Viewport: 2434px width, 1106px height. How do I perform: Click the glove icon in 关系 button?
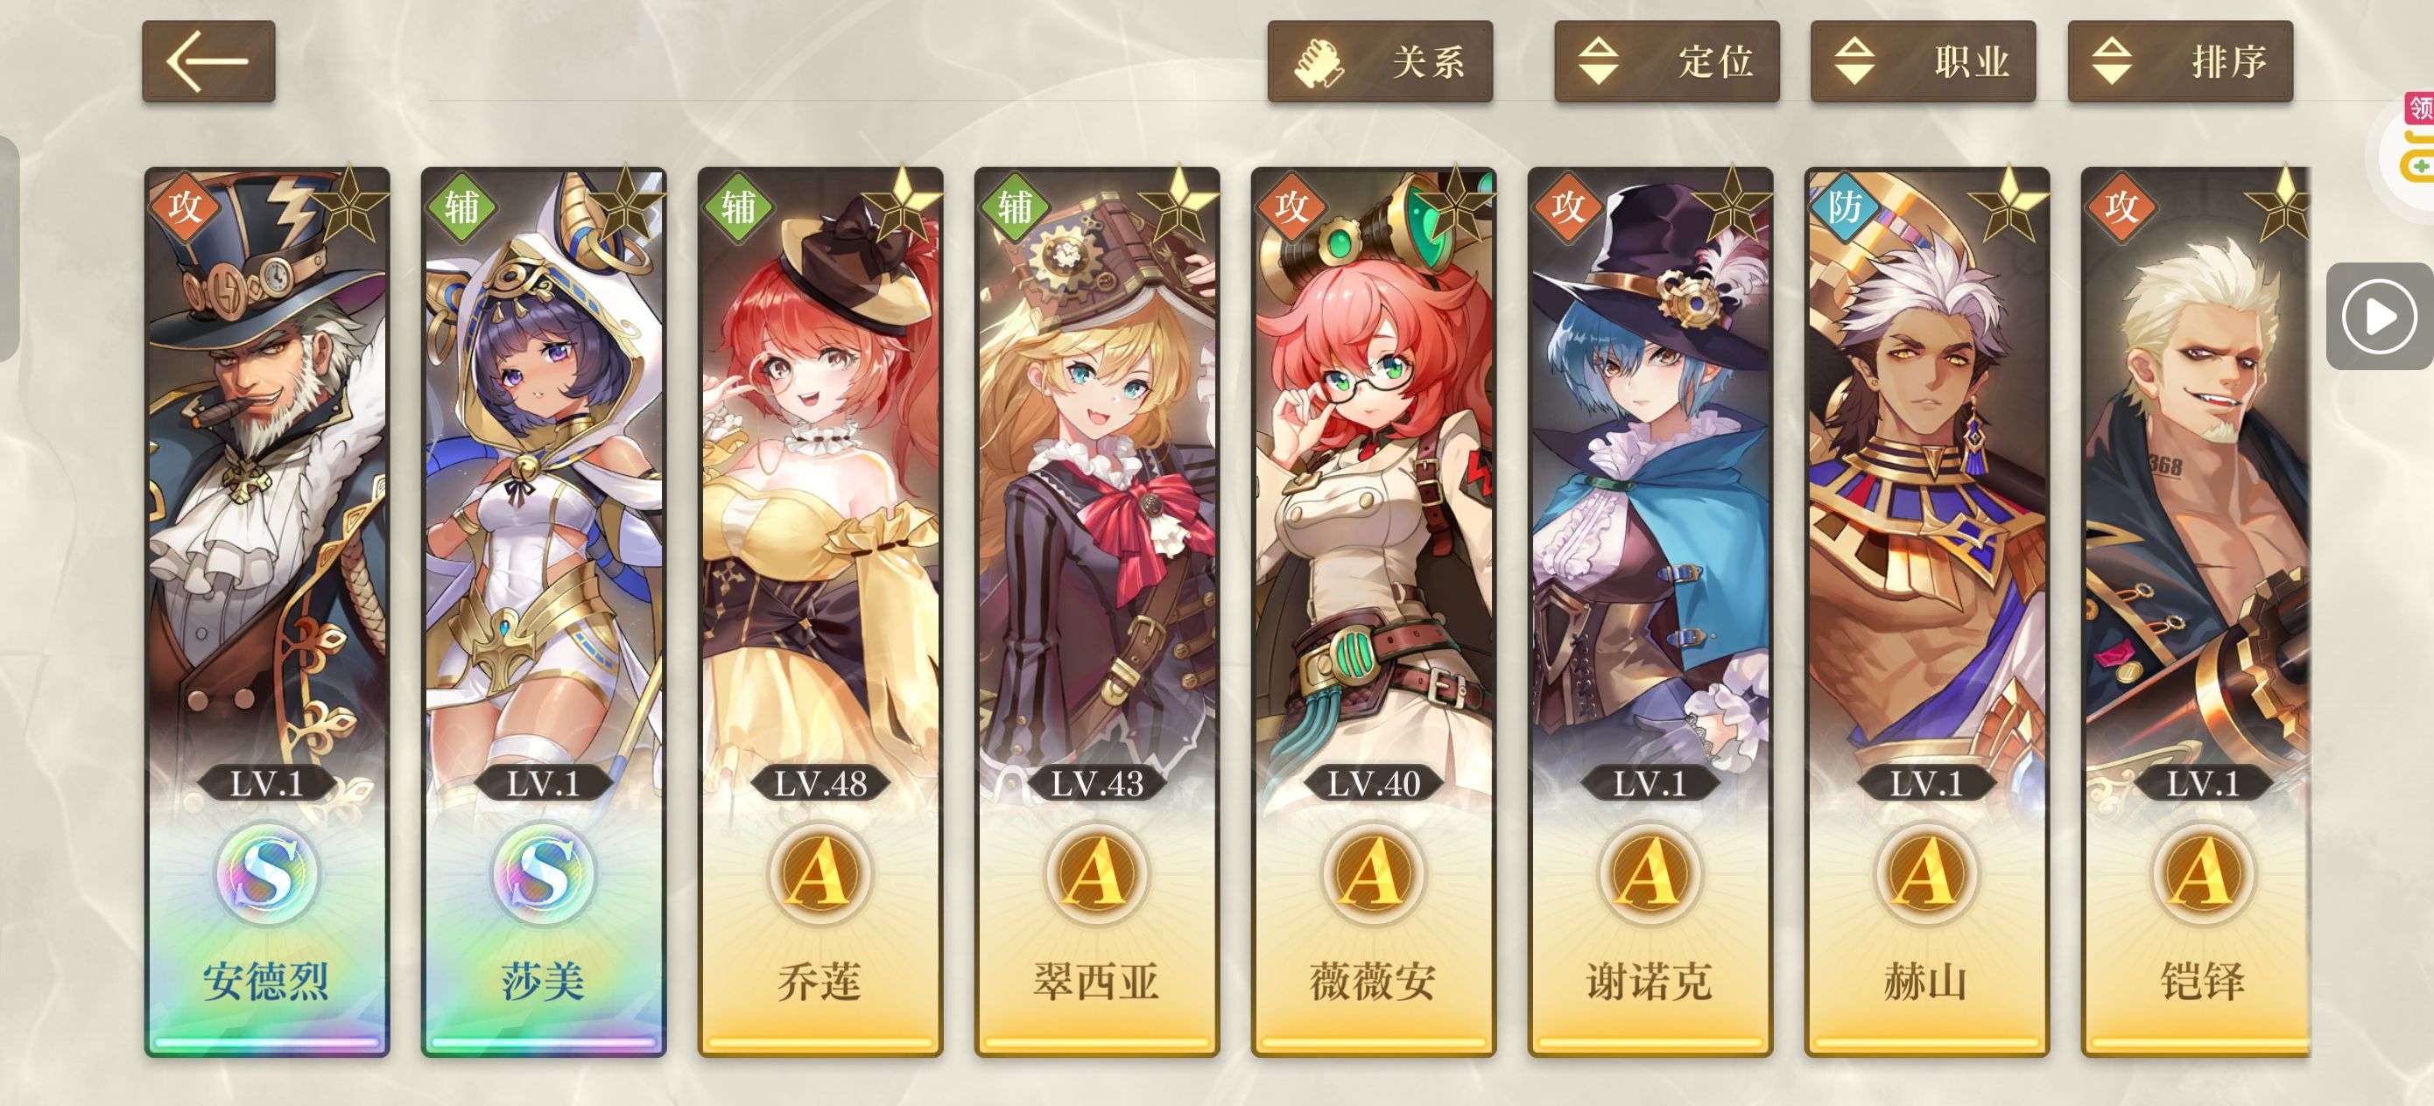pos(1319,63)
